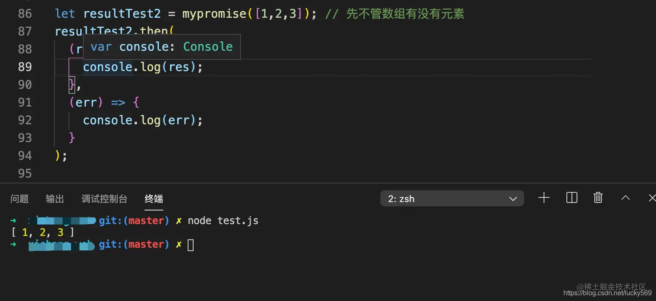
Task: Close the terminal panel with the X
Action: point(652,198)
